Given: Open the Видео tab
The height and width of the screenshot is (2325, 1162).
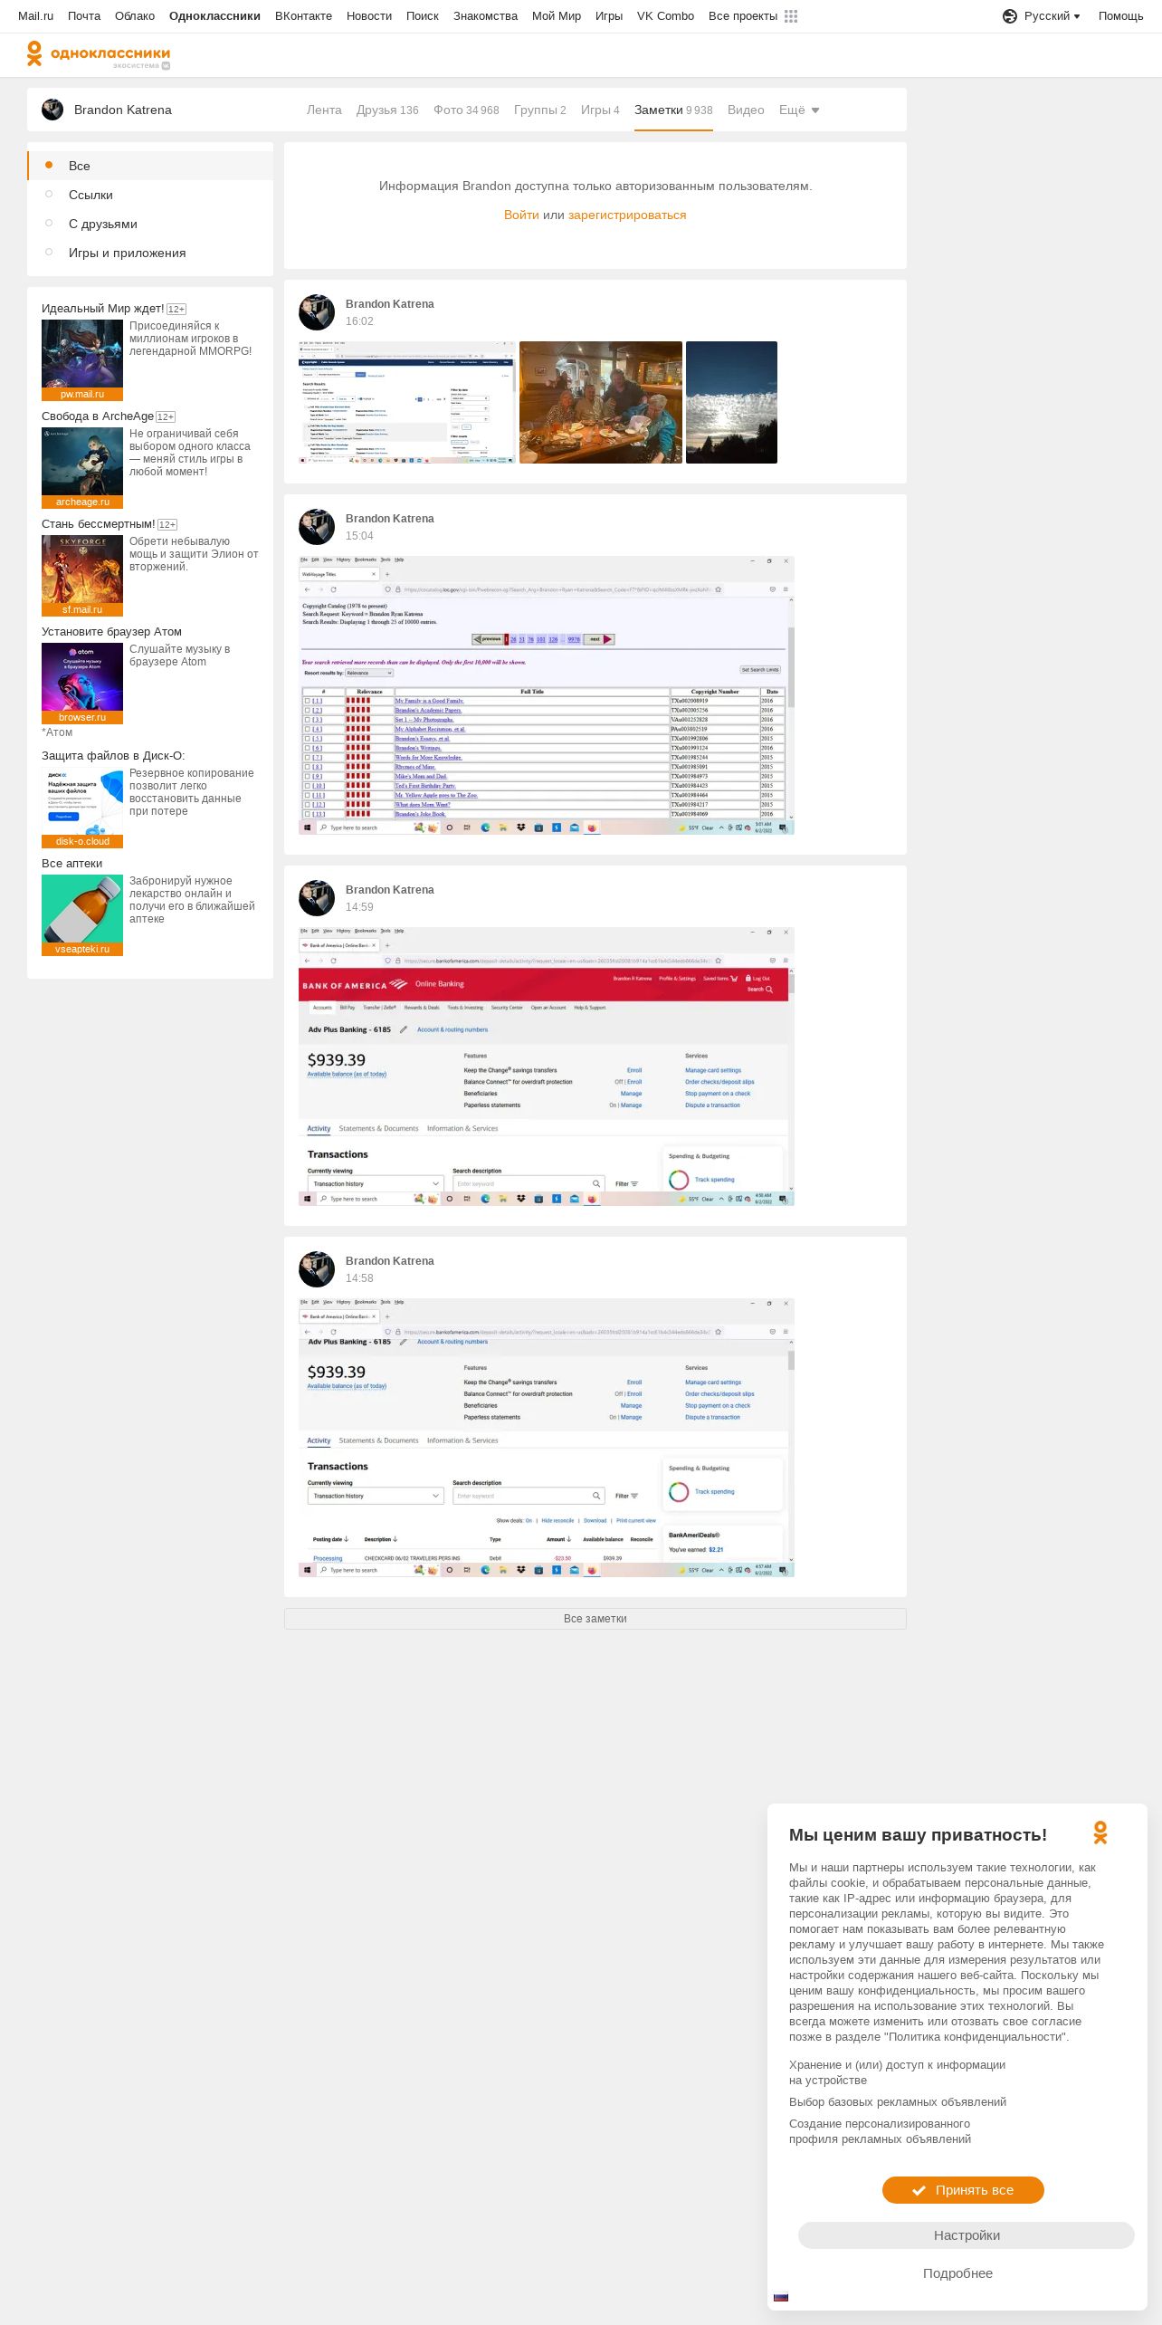Looking at the screenshot, I should (746, 110).
